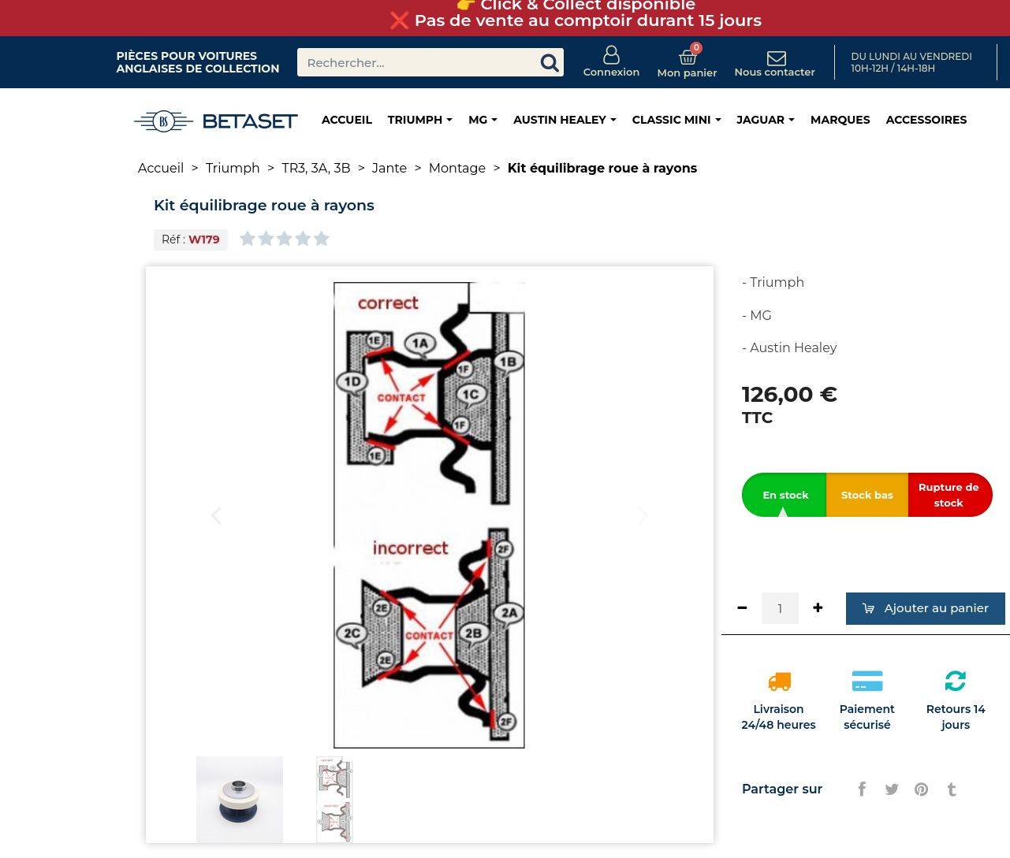Increase quantity with plus button

pyautogui.click(x=818, y=607)
